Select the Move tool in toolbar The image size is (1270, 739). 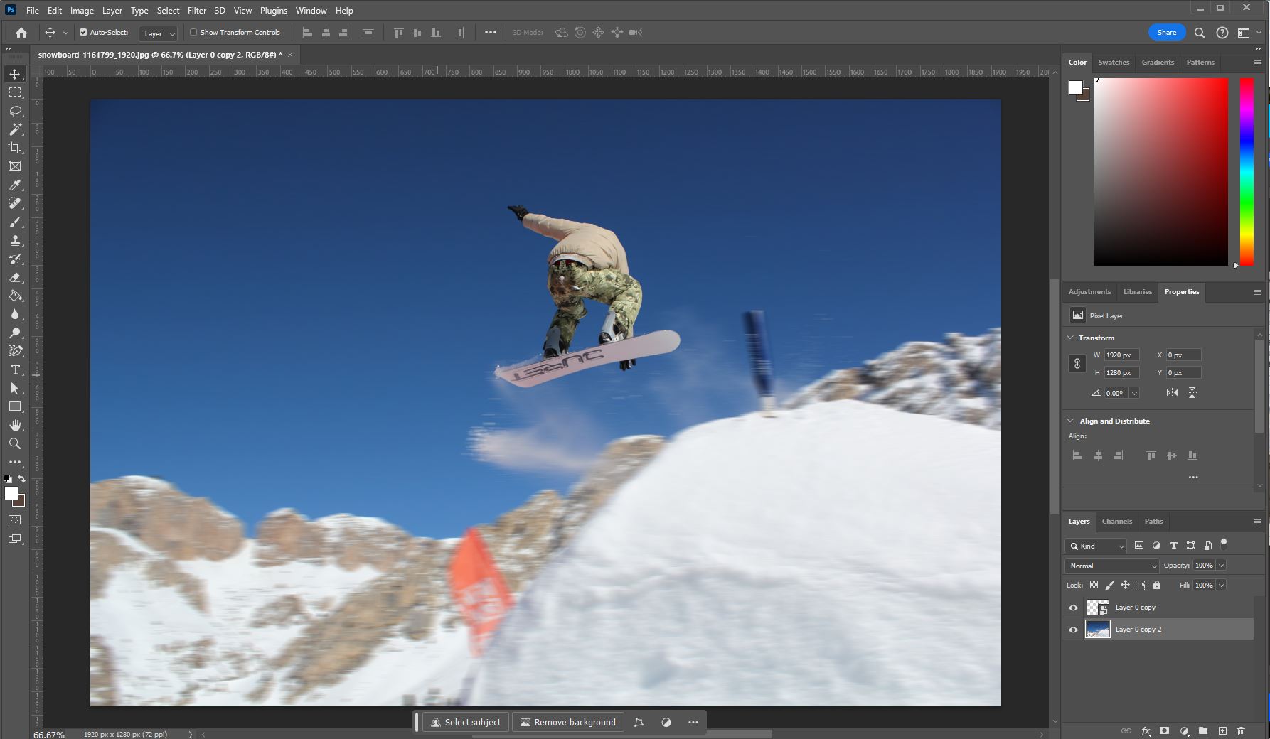15,74
